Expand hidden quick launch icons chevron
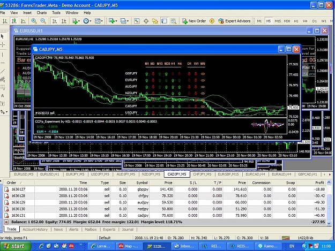This screenshot has height=251, width=335. click(x=80, y=245)
